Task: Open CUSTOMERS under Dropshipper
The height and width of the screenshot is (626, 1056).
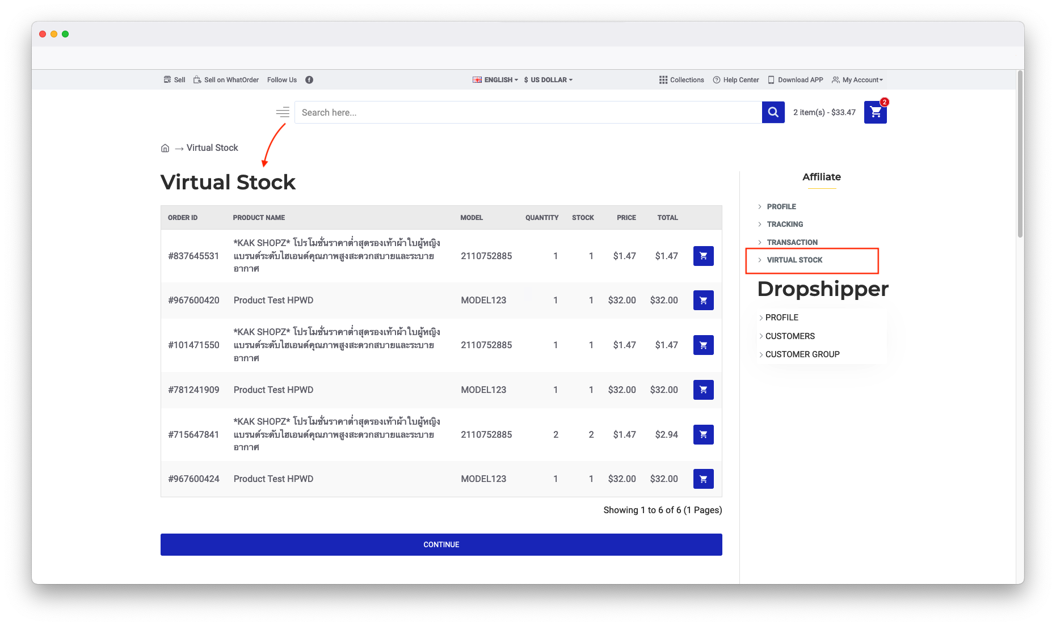Action: point(790,336)
